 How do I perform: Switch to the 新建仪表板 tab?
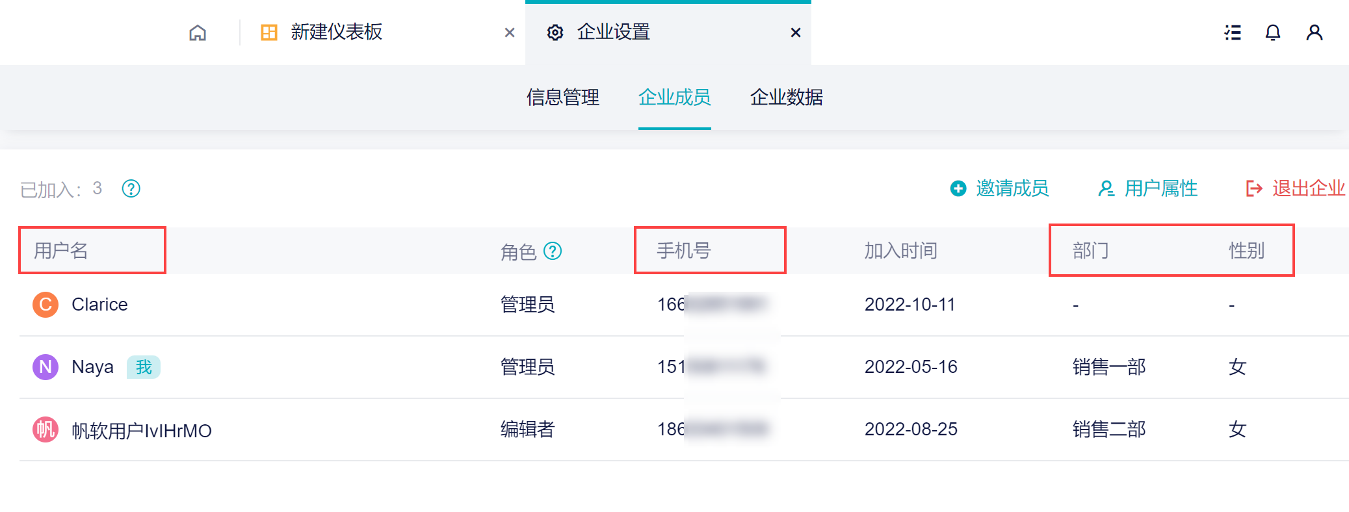336,32
